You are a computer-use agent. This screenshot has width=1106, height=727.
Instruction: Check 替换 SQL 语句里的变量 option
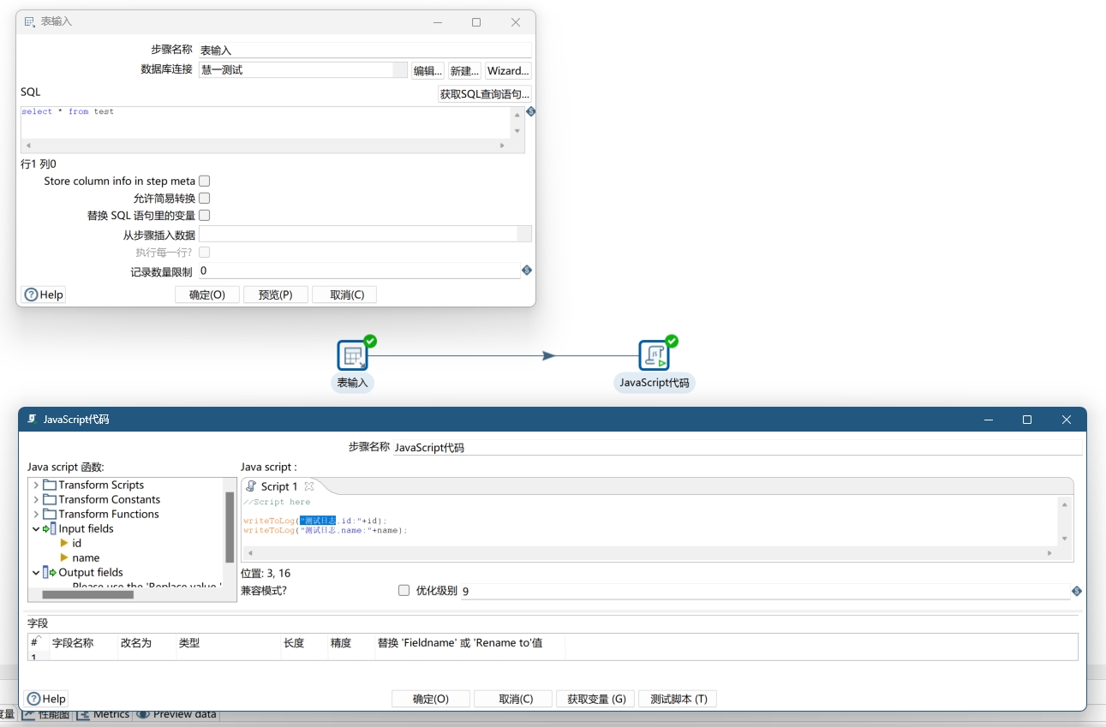point(204,216)
